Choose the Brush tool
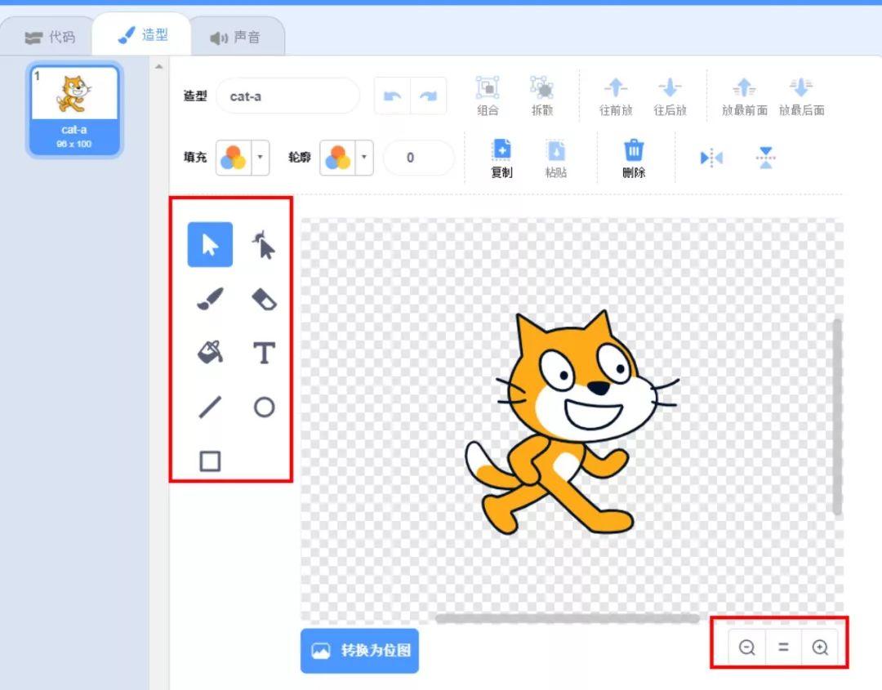This screenshot has width=882, height=690. click(210, 299)
